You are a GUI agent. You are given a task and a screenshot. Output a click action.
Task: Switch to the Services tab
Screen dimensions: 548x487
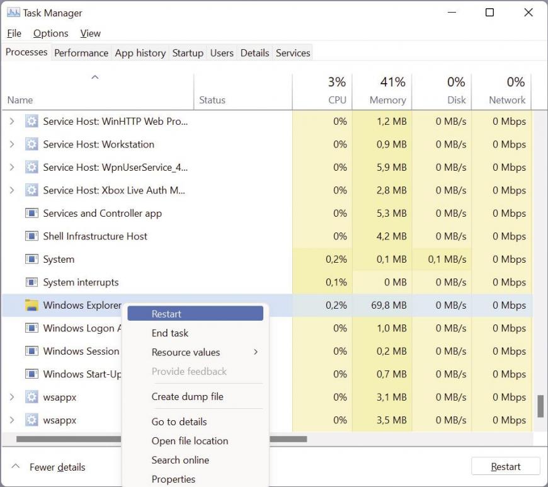[293, 53]
